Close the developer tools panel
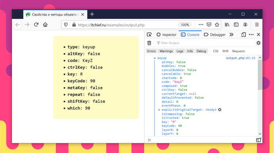This screenshot has width=274, height=153. pyautogui.click(x=259, y=35)
